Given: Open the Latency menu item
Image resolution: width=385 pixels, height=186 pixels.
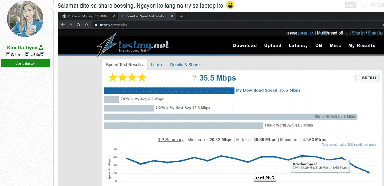Looking at the screenshot, I should point(298,46).
